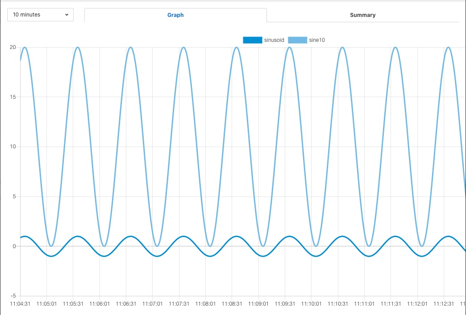Click the y-axis label reading 10
Viewport: 466px width, 315px height.
pyautogui.click(x=13, y=147)
